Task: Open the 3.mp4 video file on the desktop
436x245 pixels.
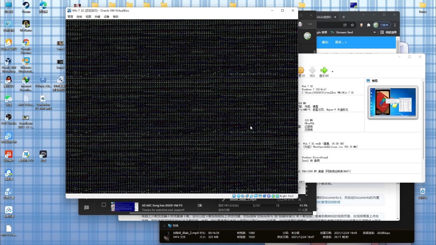Action: pos(60,64)
